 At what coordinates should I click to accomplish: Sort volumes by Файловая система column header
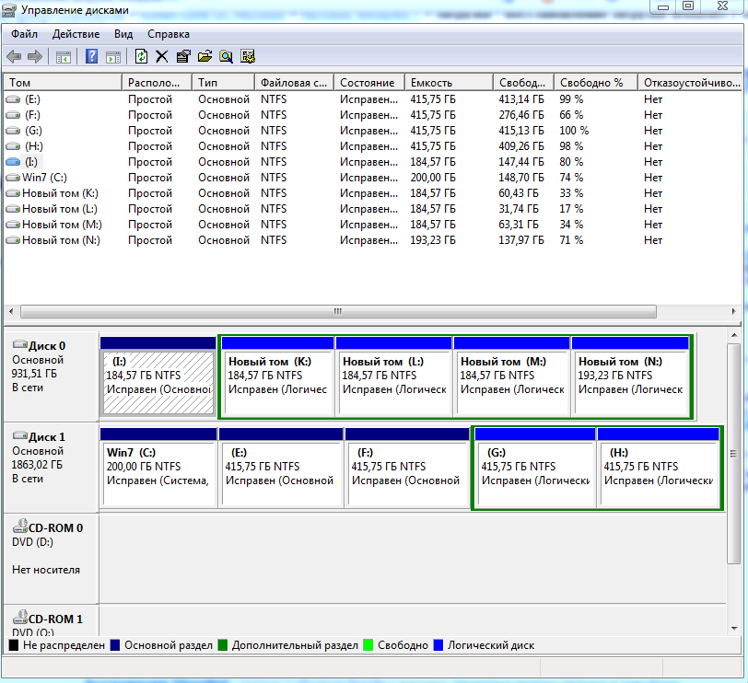click(294, 82)
